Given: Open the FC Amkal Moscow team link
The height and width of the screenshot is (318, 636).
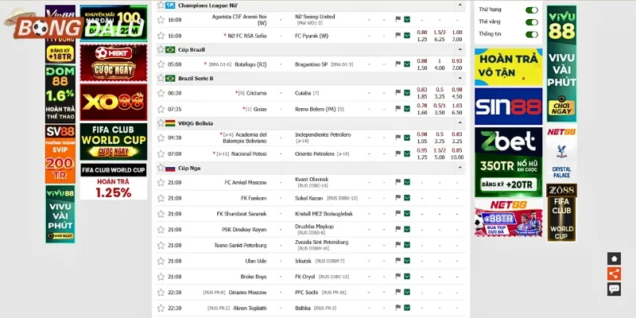Looking at the screenshot, I should pyautogui.click(x=245, y=182).
